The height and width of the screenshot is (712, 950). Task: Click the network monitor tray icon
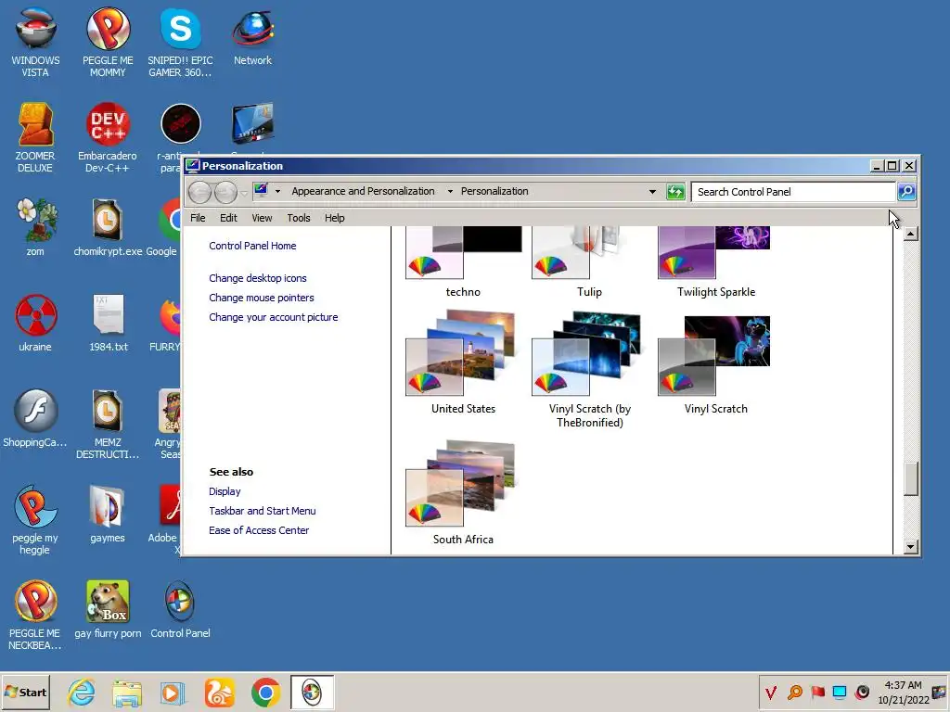click(x=840, y=692)
